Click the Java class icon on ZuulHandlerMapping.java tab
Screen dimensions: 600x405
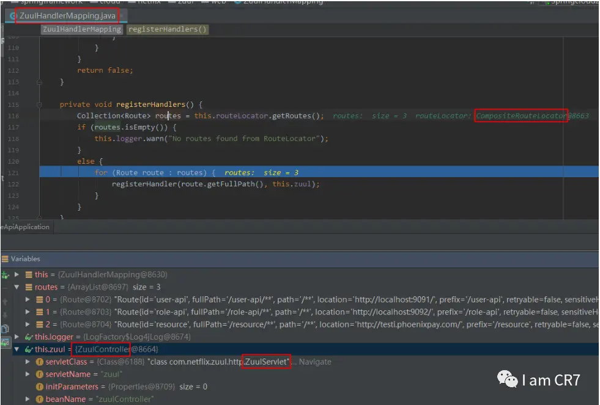(13, 16)
